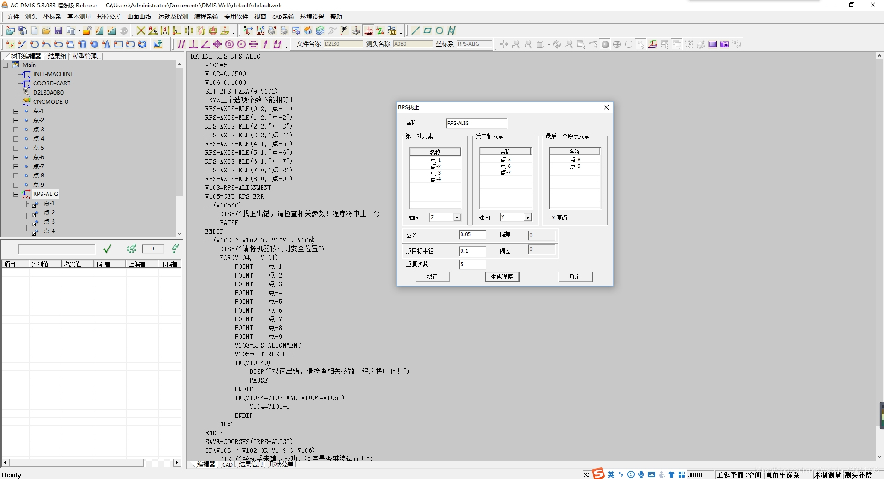Click the Save floppy disk icon
The height and width of the screenshot is (479, 884).
(x=58, y=30)
